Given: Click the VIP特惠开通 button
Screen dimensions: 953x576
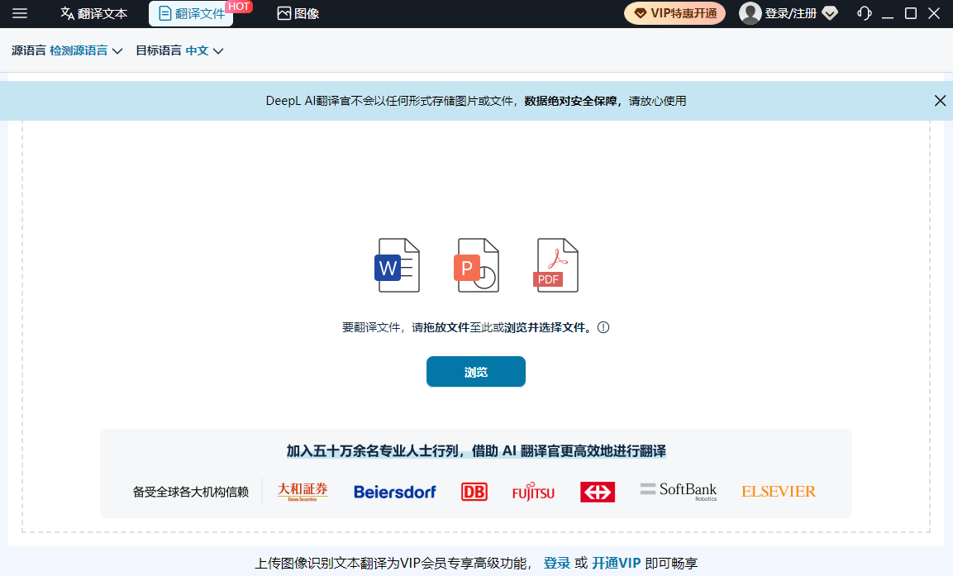Looking at the screenshot, I should tap(674, 13).
